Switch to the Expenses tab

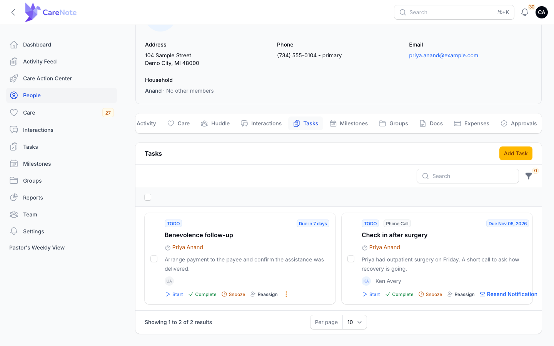[472, 123]
